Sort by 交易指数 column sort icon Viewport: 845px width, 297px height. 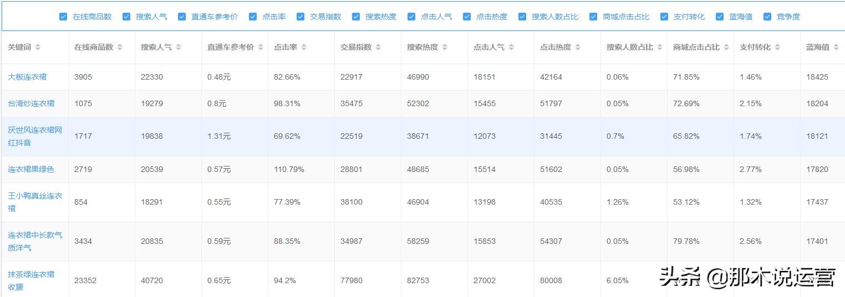point(378,48)
